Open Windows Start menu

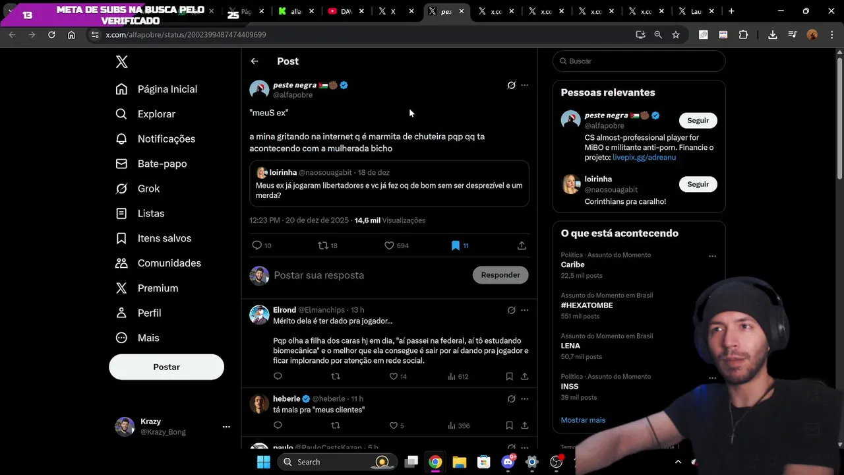(x=263, y=462)
